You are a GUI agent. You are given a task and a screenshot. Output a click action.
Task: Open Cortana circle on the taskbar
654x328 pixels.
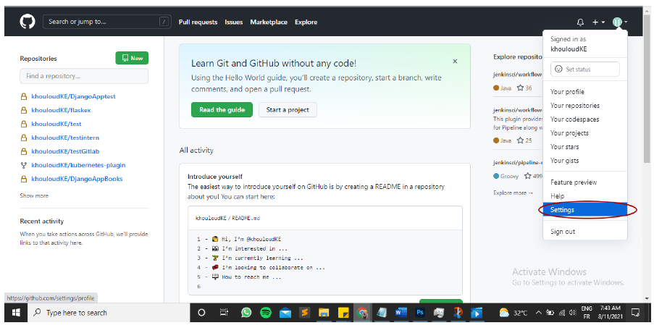click(201, 313)
